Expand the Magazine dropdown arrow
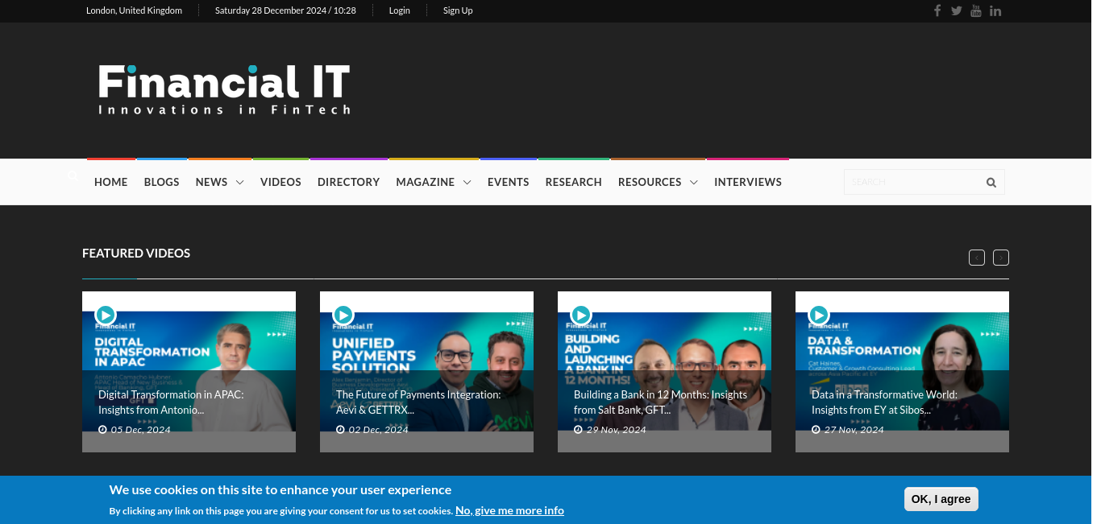The image size is (1101, 524). pos(467,183)
